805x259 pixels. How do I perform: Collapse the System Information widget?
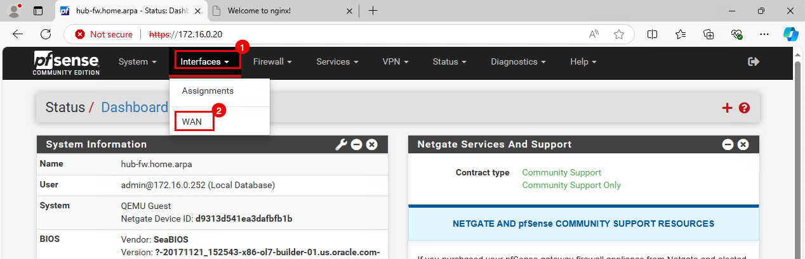point(357,145)
